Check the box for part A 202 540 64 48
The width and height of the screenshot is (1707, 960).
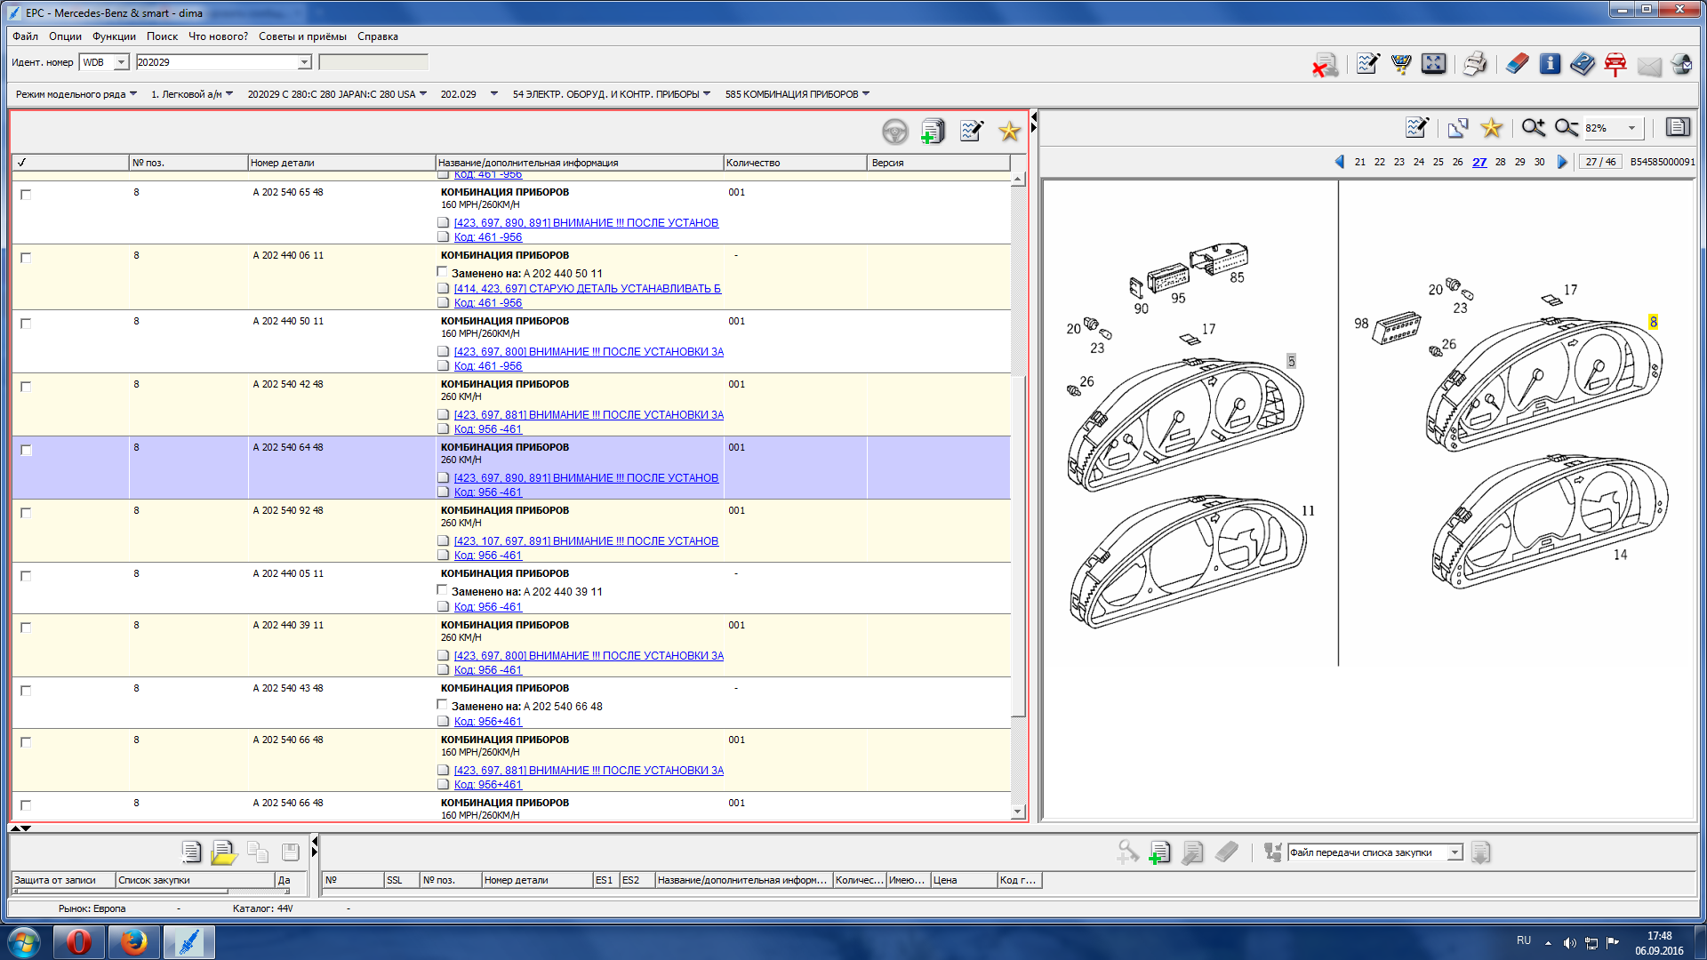point(26,451)
